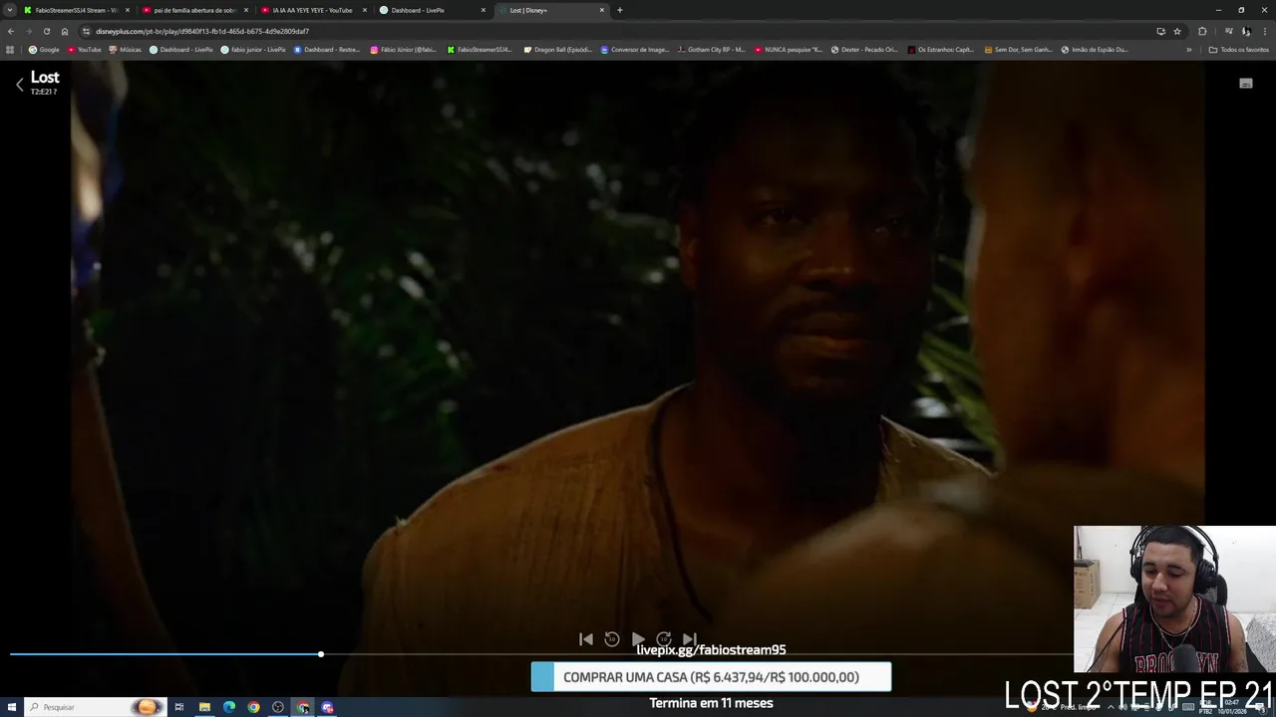The width and height of the screenshot is (1276, 717).
Task: Open the NUNCA pesquise bookmark
Action: pos(789,50)
